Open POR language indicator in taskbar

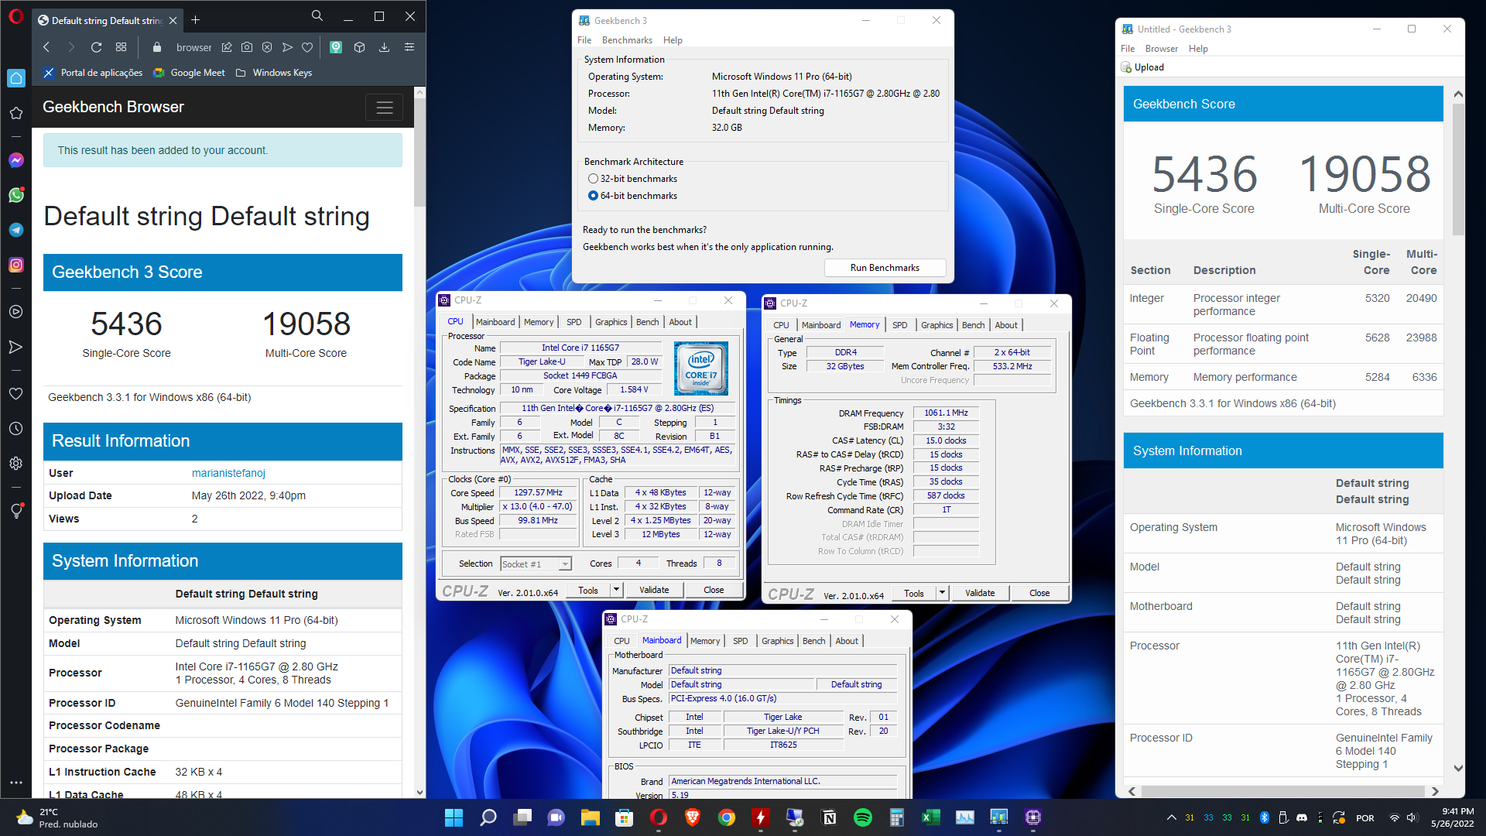tap(1365, 818)
